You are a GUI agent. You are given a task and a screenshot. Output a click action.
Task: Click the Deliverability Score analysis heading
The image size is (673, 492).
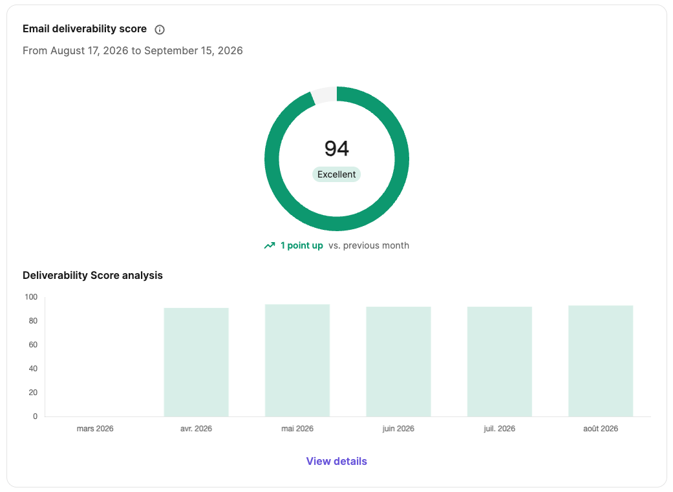[x=92, y=275]
